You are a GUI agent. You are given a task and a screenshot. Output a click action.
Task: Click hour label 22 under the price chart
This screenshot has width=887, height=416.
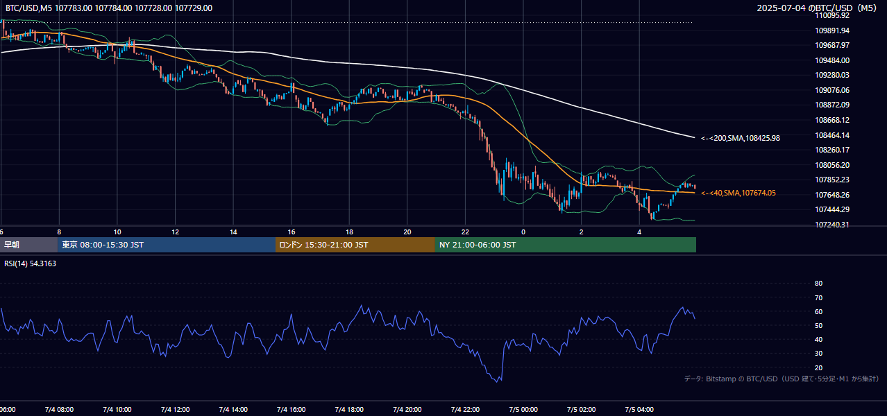[466, 232]
